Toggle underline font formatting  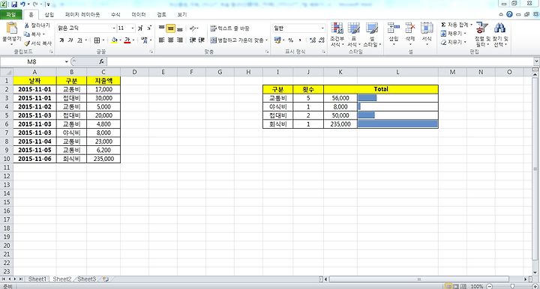click(x=79, y=40)
